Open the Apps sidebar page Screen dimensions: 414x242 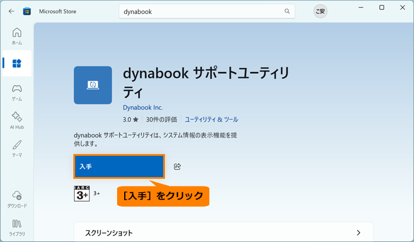pos(17,63)
